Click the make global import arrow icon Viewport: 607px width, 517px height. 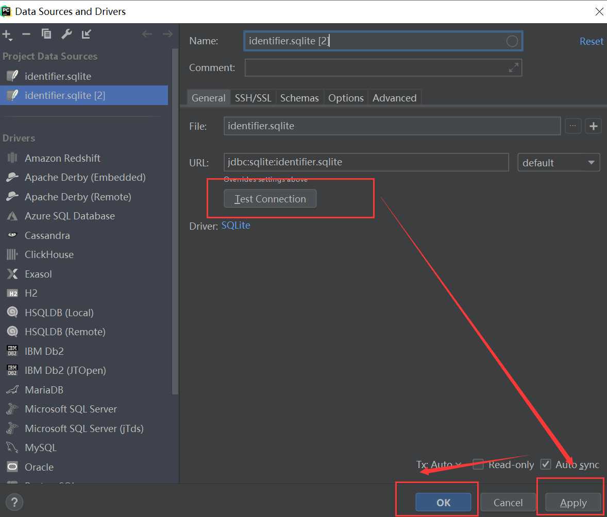tap(87, 35)
